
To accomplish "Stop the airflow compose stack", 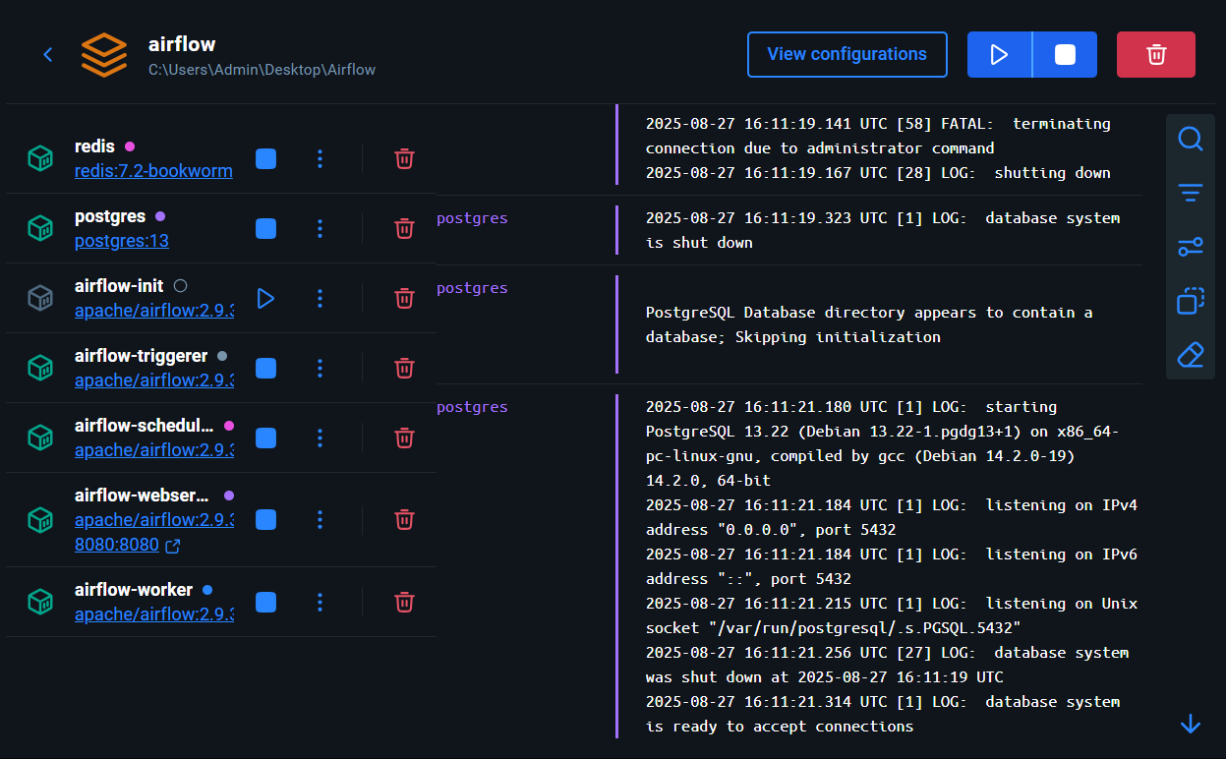I will pos(1065,54).
